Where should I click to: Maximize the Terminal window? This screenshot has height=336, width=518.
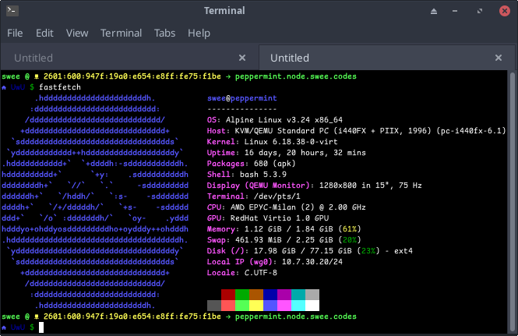click(480, 11)
